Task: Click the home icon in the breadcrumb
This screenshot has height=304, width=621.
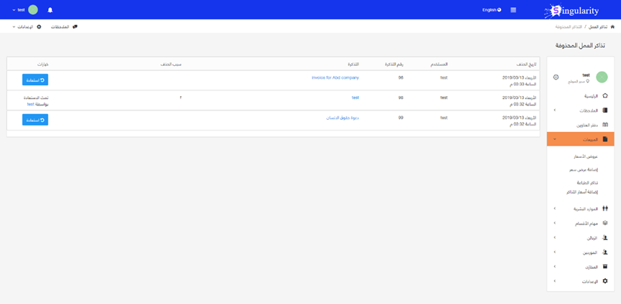Action: (x=612, y=27)
